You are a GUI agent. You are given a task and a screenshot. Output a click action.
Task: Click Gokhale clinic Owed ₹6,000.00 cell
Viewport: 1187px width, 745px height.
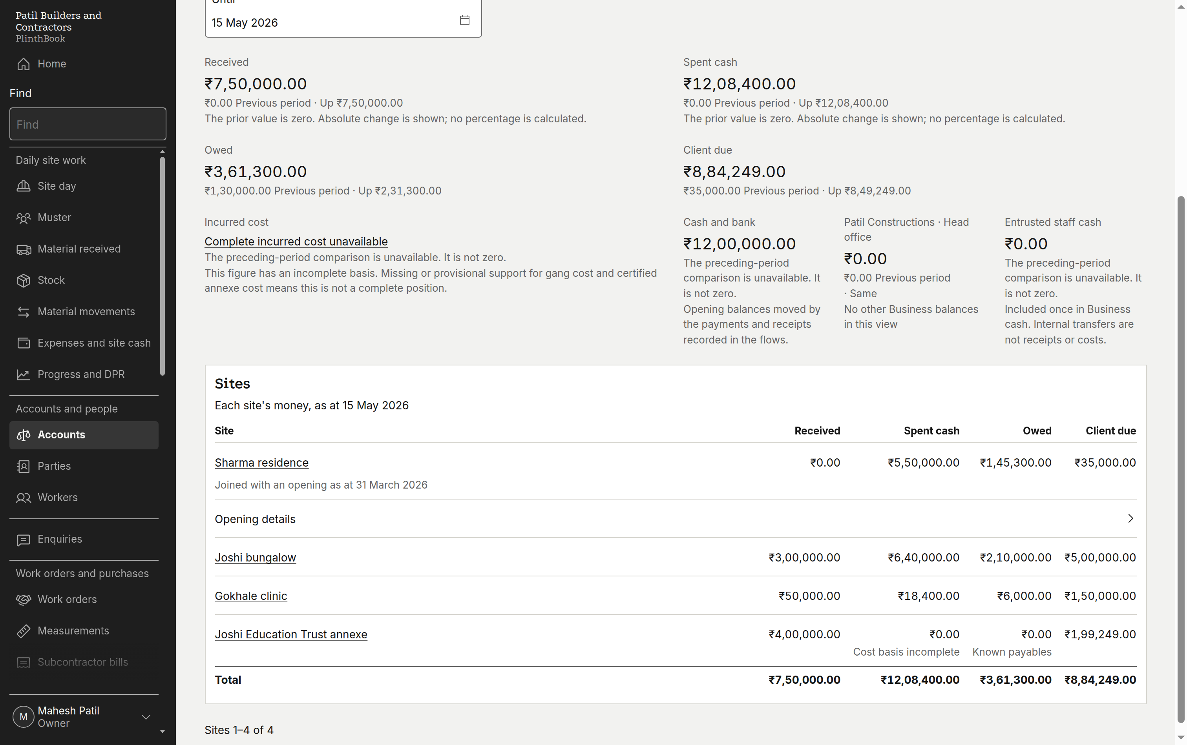coord(1024,596)
